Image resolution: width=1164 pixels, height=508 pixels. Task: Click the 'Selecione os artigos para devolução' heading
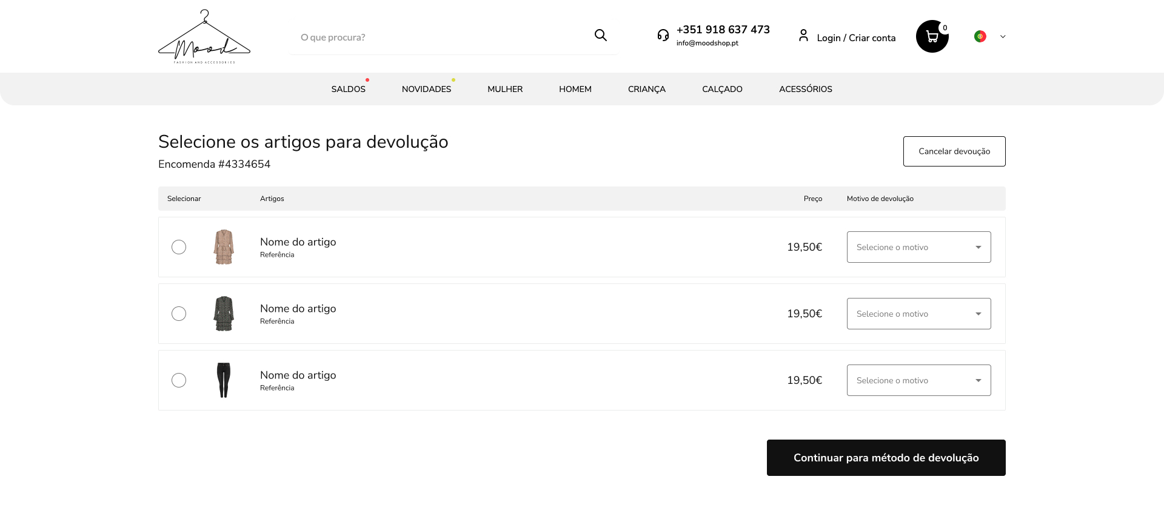pos(303,142)
